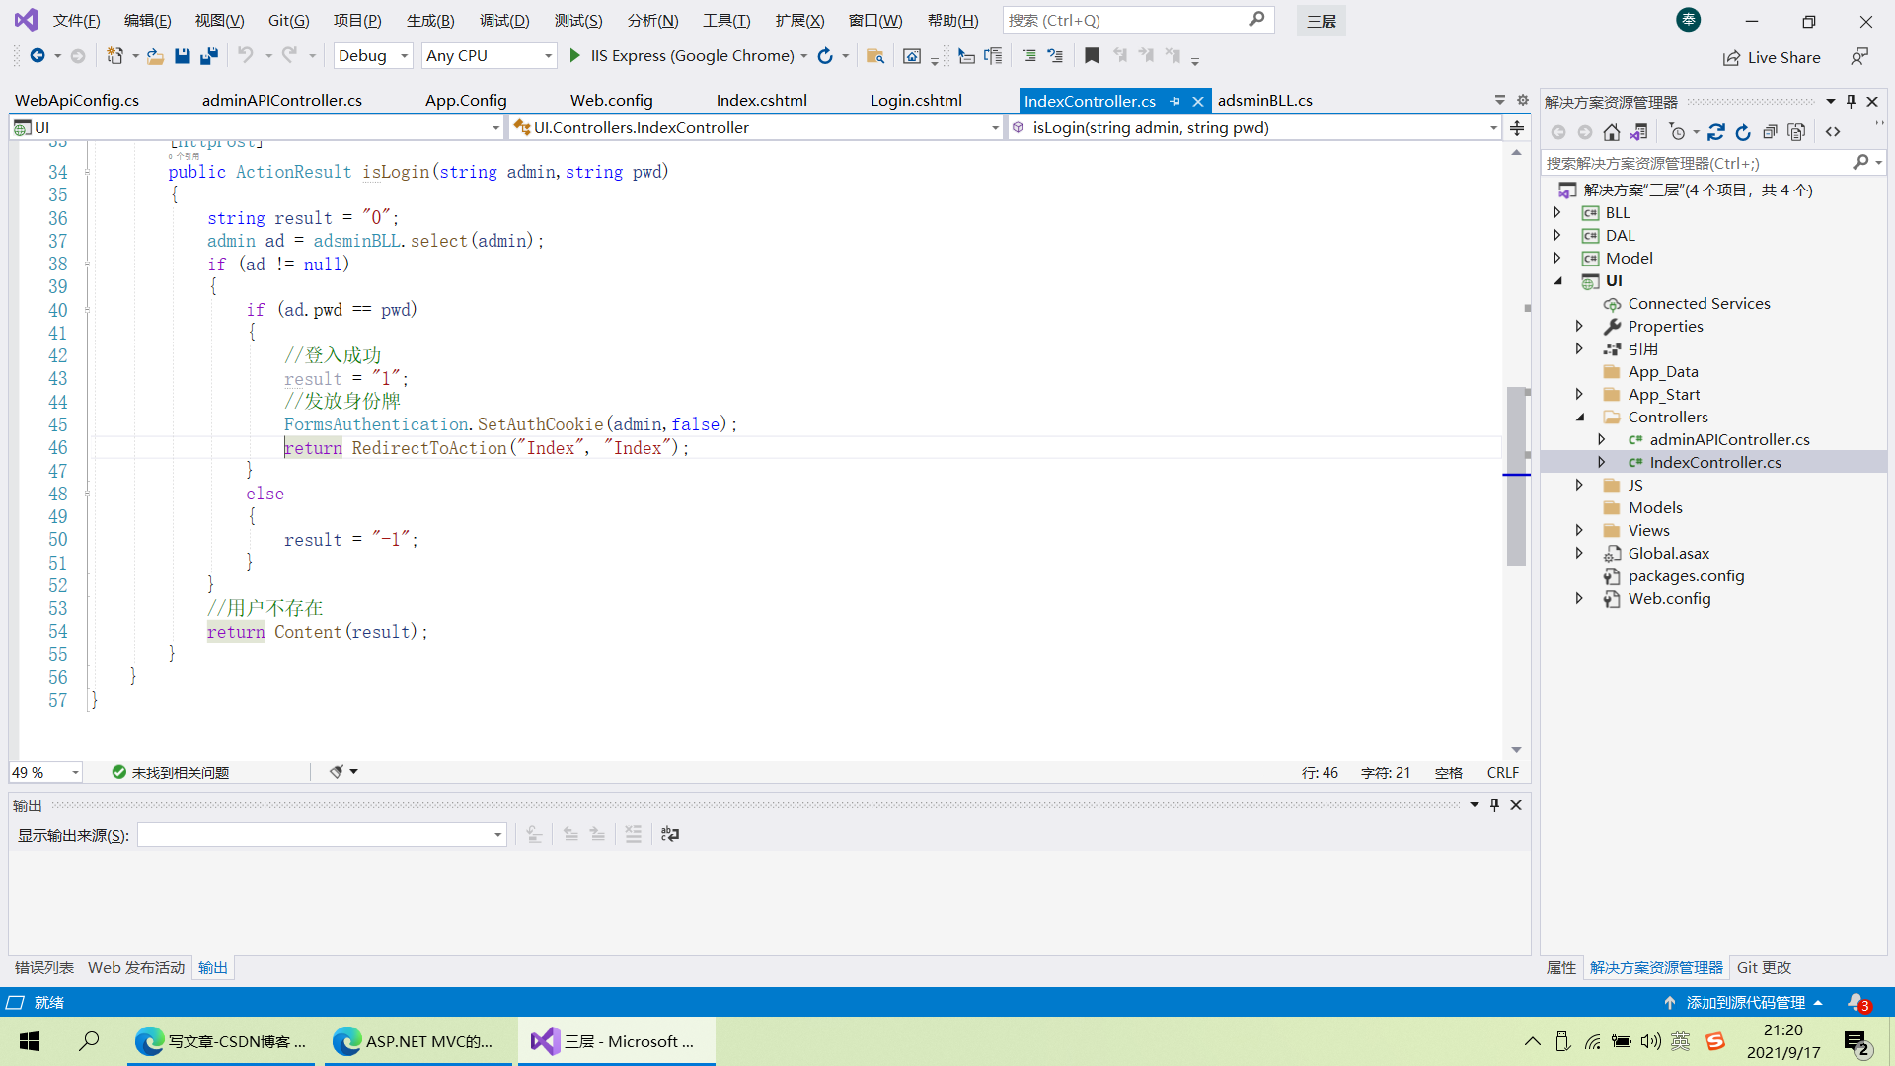1895x1066 pixels.
Task: Click the Home icon in Solution Explorer
Action: pyautogui.click(x=1612, y=132)
